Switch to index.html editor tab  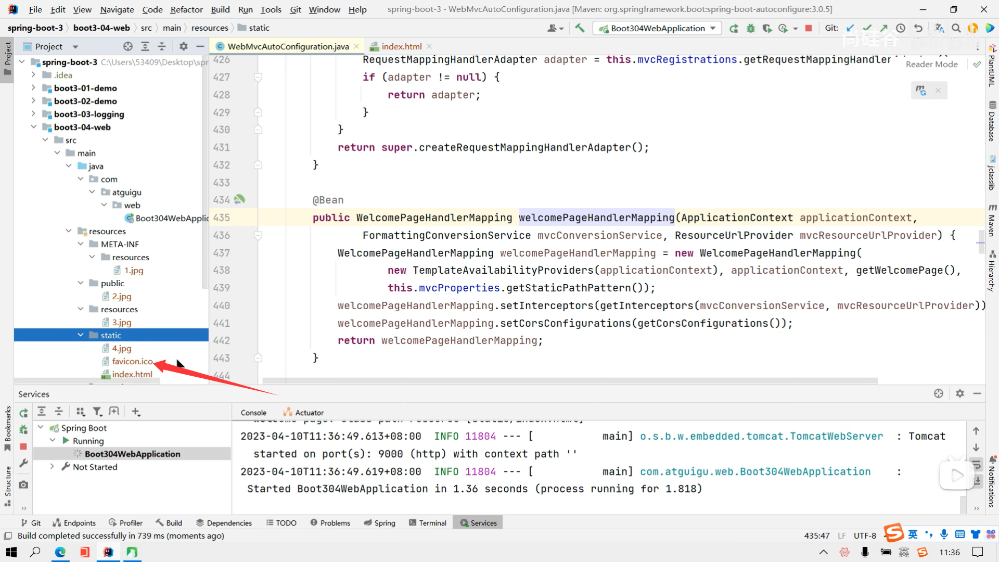(x=401, y=46)
